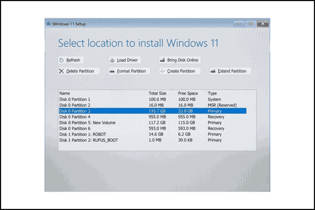The width and height of the screenshot is (315, 210).
Task: Click the Free Space column header
Action: click(x=188, y=93)
